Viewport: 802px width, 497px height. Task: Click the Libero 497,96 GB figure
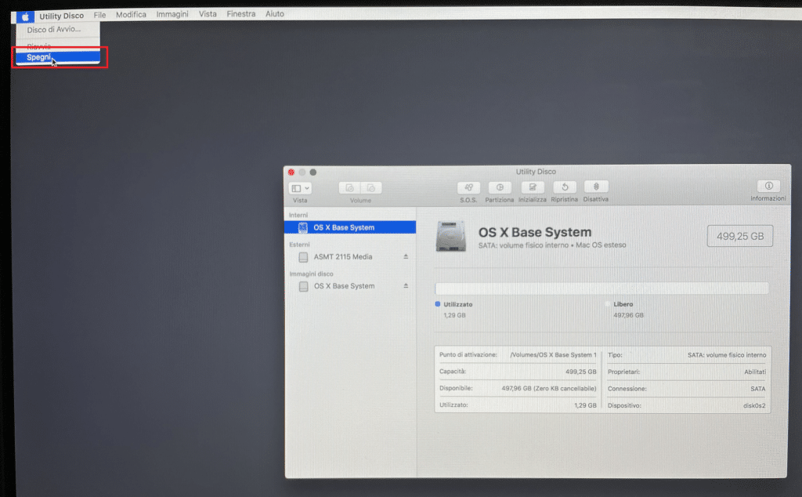tap(629, 315)
